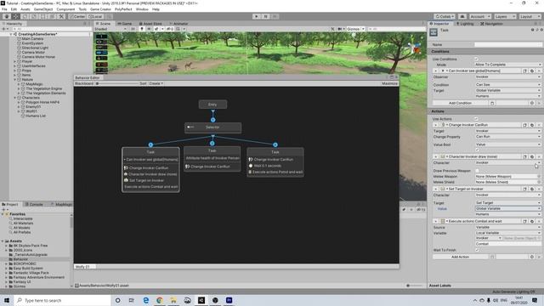
Task: Open gear of Execute actions Combat and wait
Action: [532, 221]
